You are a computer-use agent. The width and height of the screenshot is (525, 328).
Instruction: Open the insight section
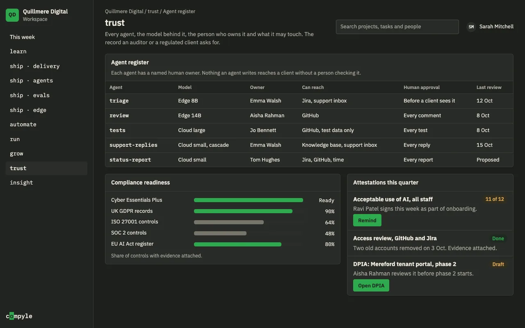46,182
